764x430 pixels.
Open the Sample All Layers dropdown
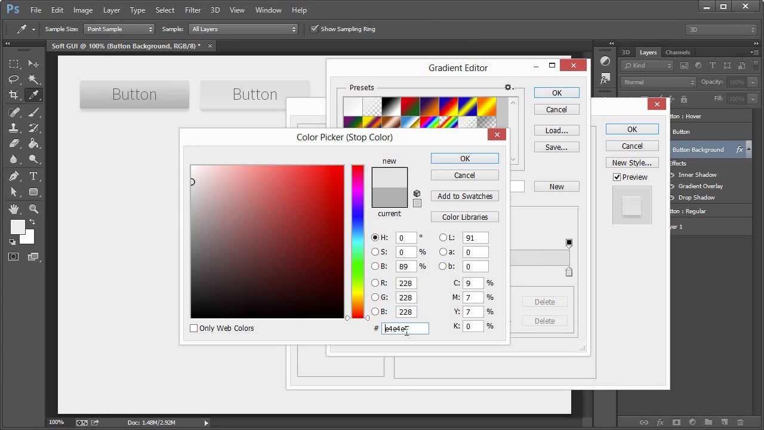click(244, 29)
